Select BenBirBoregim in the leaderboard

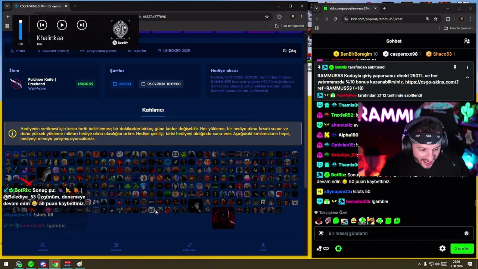tap(355, 54)
